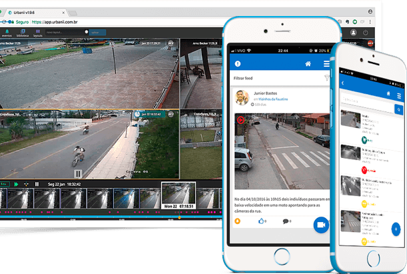Tap the blue video camera floating button
This screenshot has height=274, width=407.
(322, 224)
